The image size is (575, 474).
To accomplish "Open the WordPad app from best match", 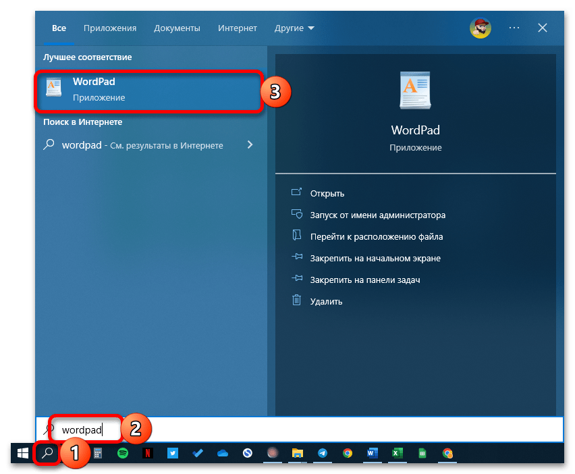I will tap(148, 90).
